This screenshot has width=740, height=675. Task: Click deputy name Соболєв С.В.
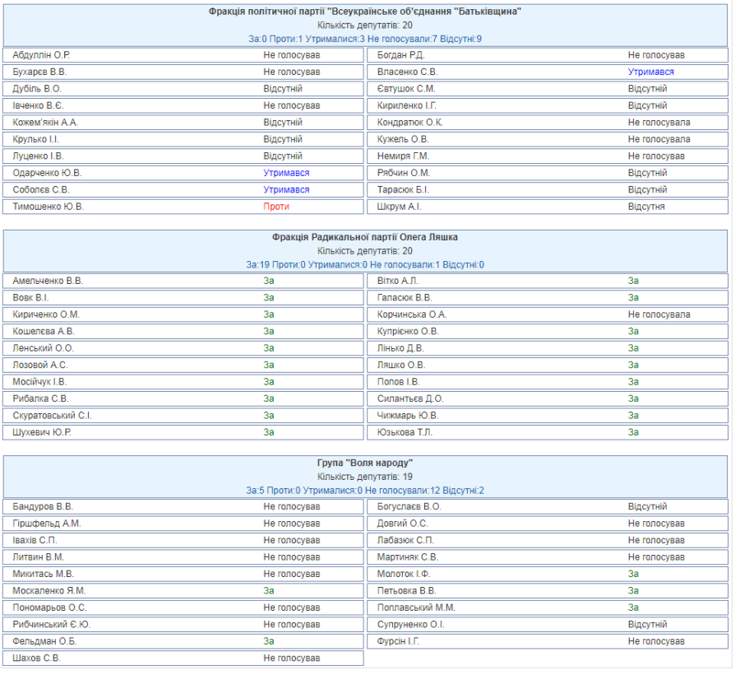point(41,190)
